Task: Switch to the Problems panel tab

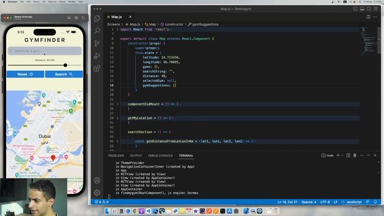Action: (116, 155)
